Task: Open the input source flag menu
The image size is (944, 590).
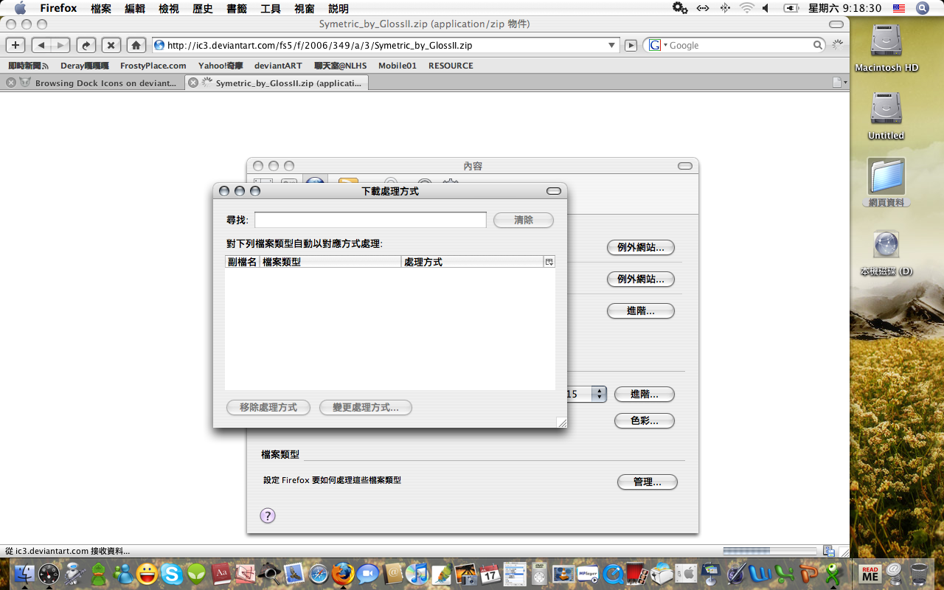Action: click(899, 8)
